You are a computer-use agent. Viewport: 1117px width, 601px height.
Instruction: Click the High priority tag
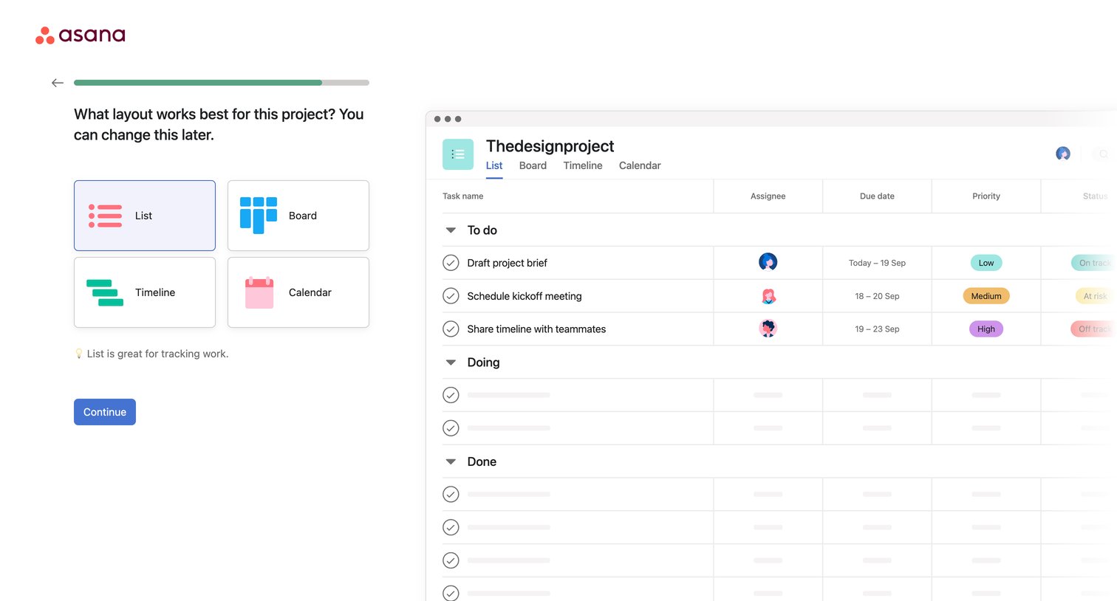point(986,329)
